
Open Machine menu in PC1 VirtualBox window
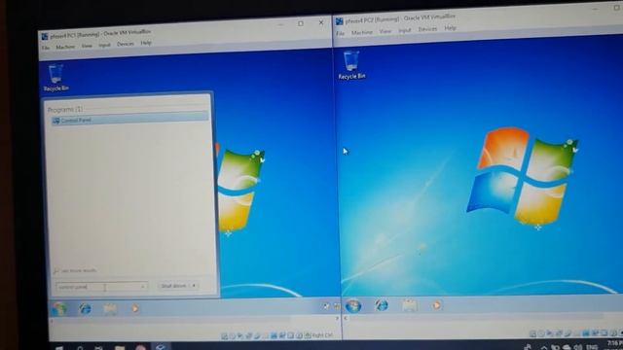point(65,47)
